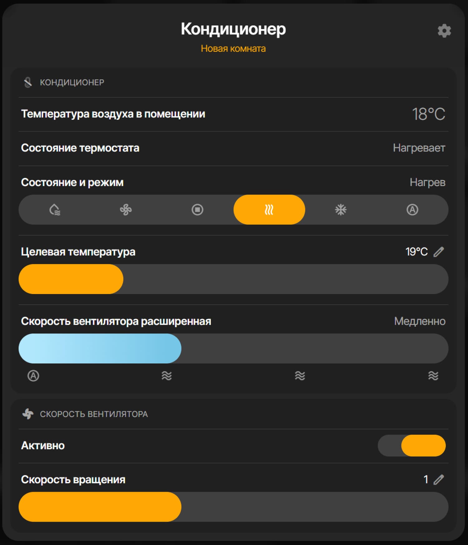The image size is (468, 545).
Task: Edit Скорость вращения with pencil icon
Action: pos(439,480)
